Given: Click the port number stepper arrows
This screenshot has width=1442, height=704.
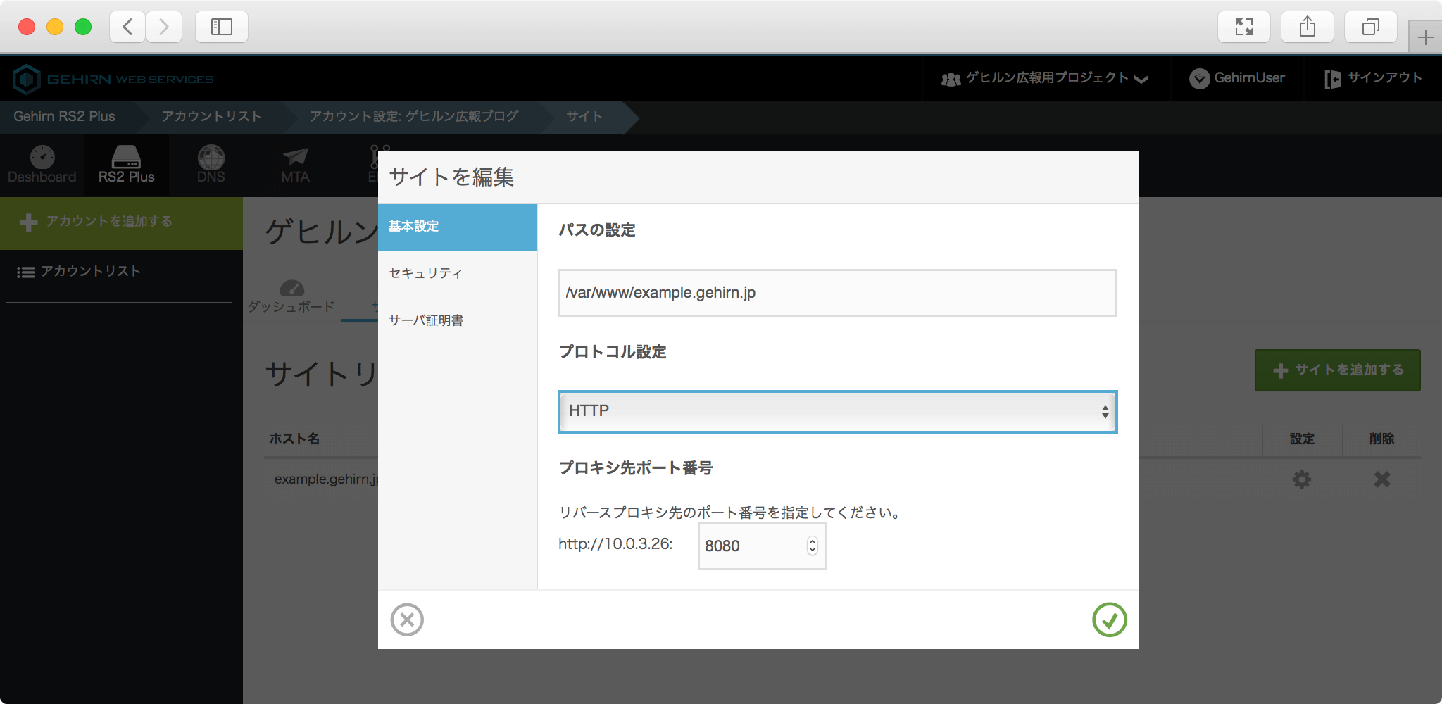Looking at the screenshot, I should tap(812, 546).
